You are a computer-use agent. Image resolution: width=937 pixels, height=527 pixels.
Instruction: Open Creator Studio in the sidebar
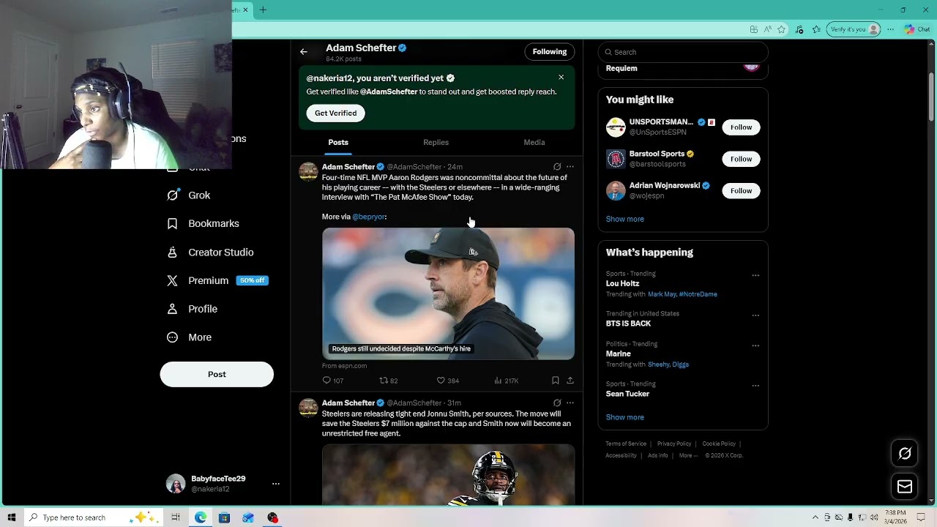pyautogui.click(x=210, y=253)
